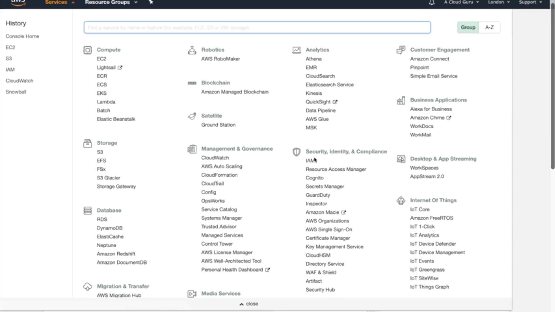Click the Security shield icon
555x312 pixels.
[296, 152]
